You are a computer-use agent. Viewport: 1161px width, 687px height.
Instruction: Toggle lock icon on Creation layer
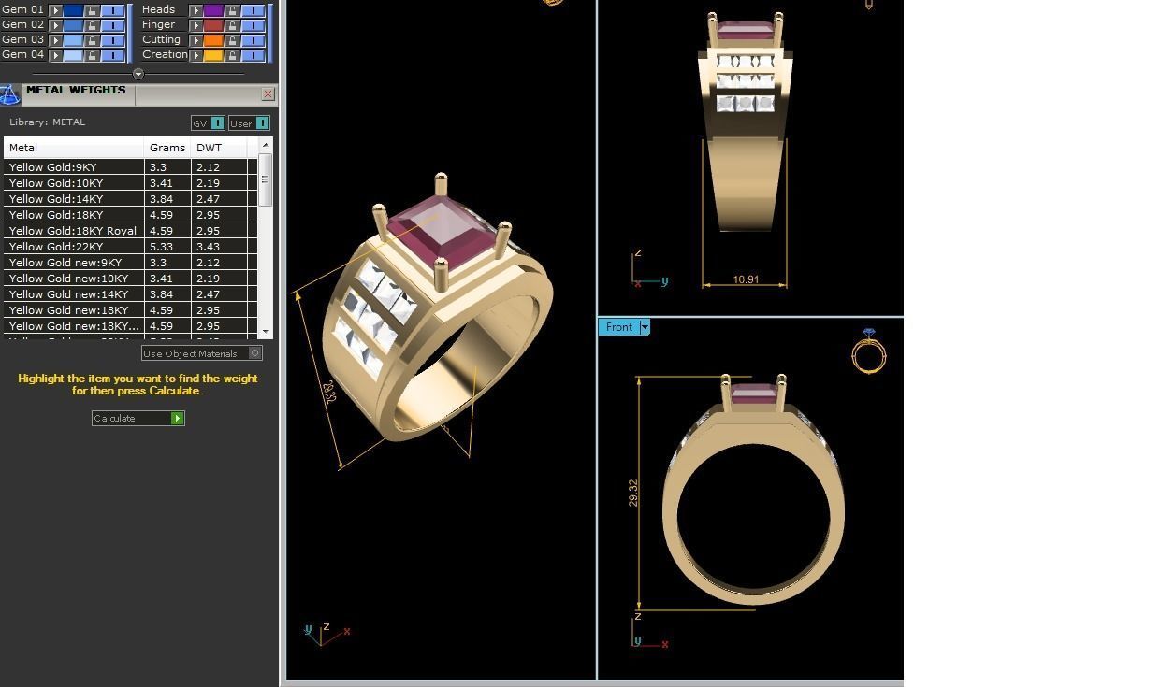click(x=232, y=55)
